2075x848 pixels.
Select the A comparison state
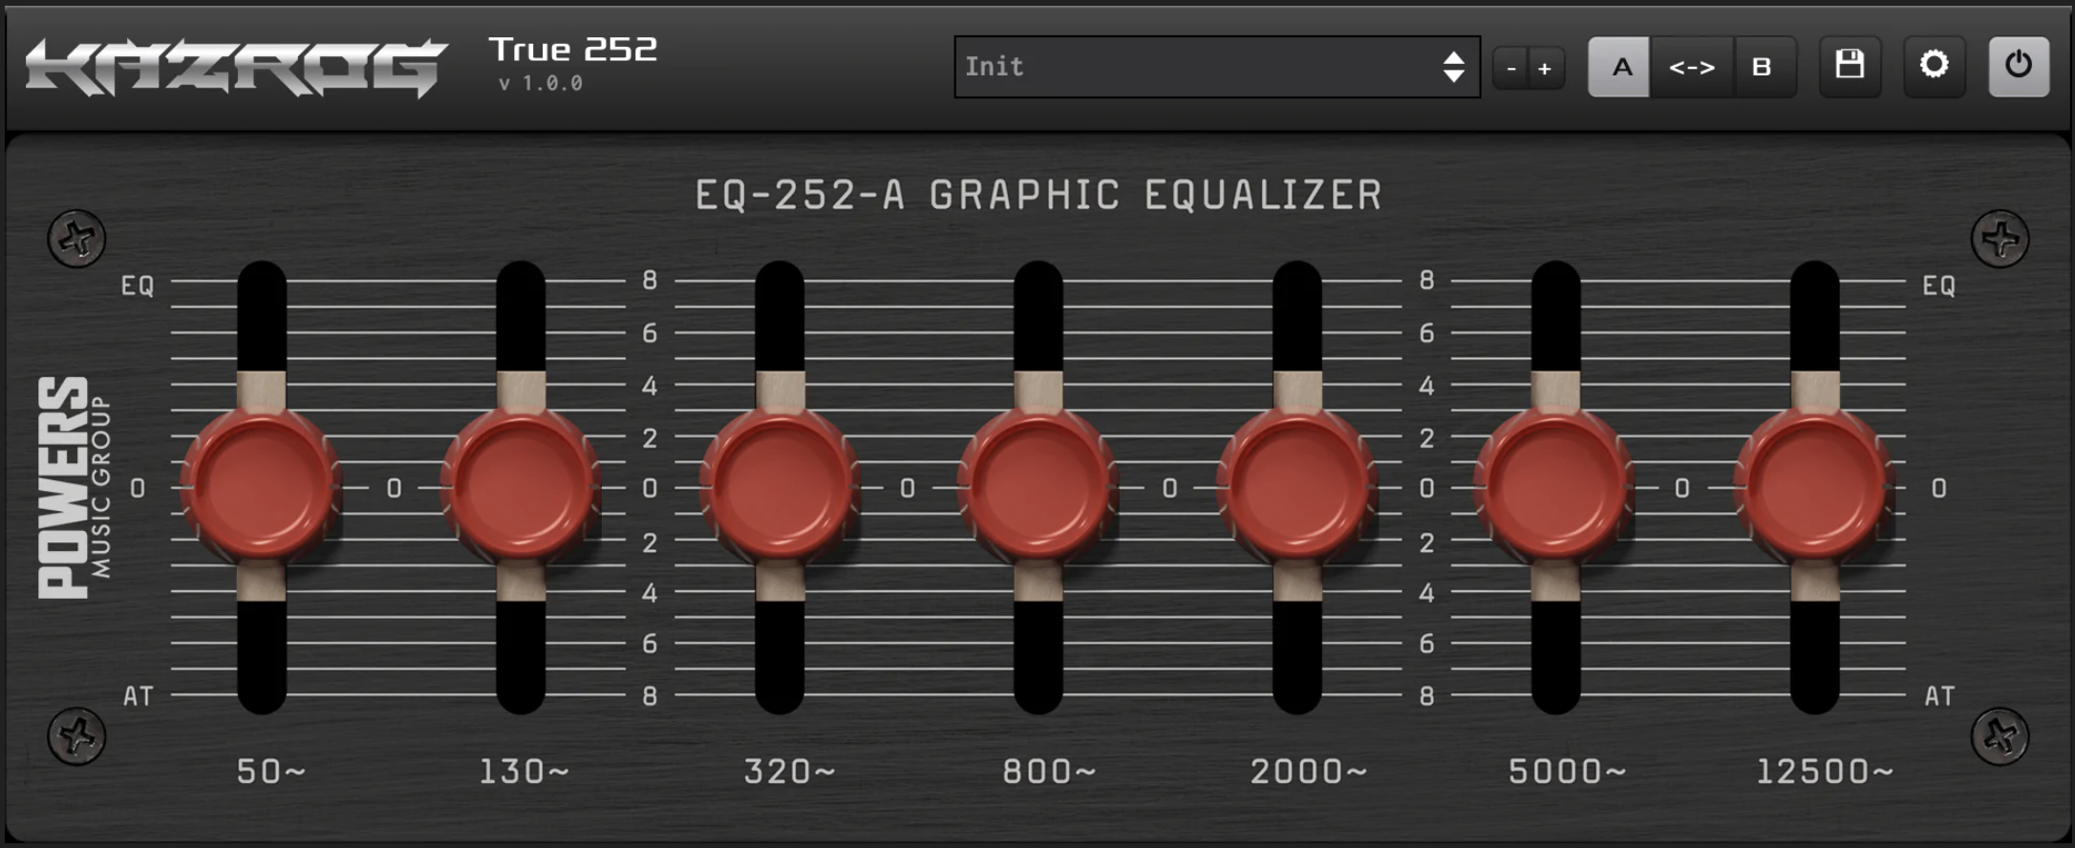pyautogui.click(x=1620, y=67)
